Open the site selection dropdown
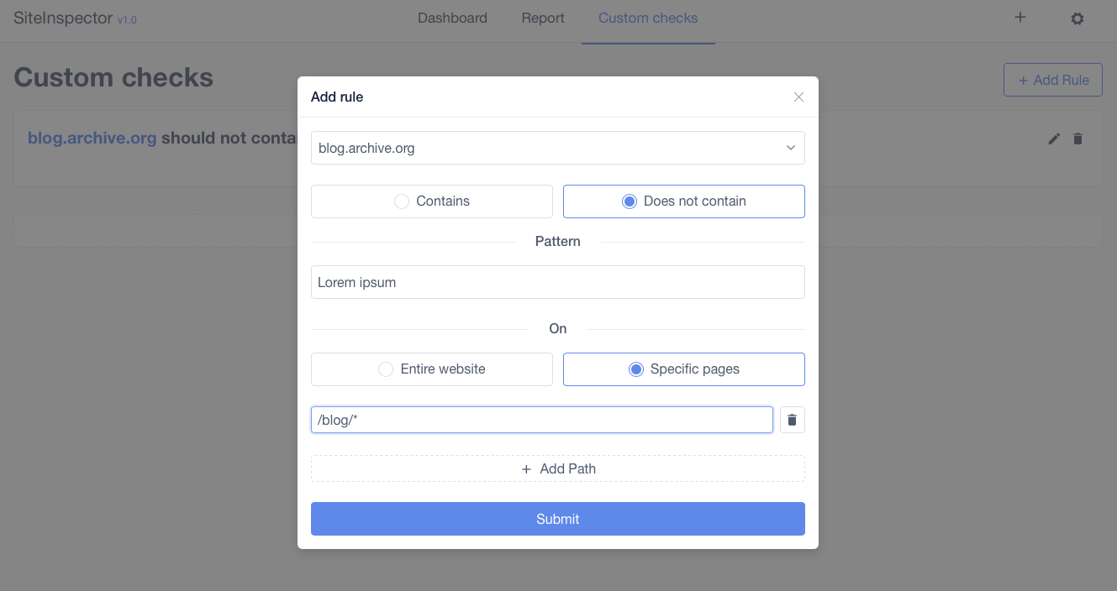The width and height of the screenshot is (1117, 591). [557, 147]
